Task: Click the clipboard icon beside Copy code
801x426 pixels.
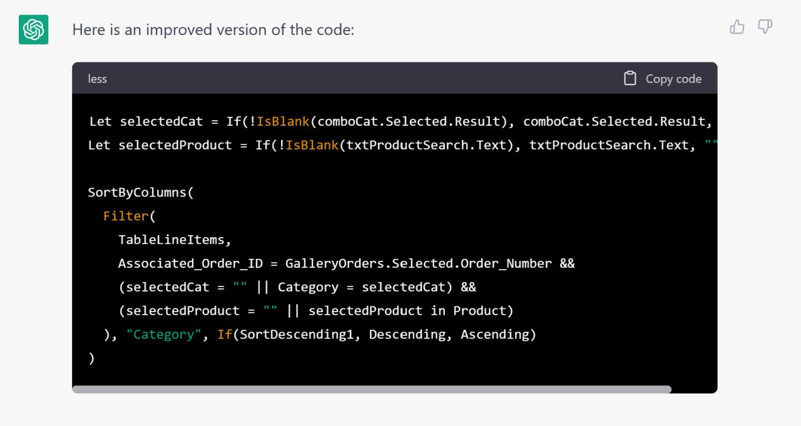Action: pos(630,78)
